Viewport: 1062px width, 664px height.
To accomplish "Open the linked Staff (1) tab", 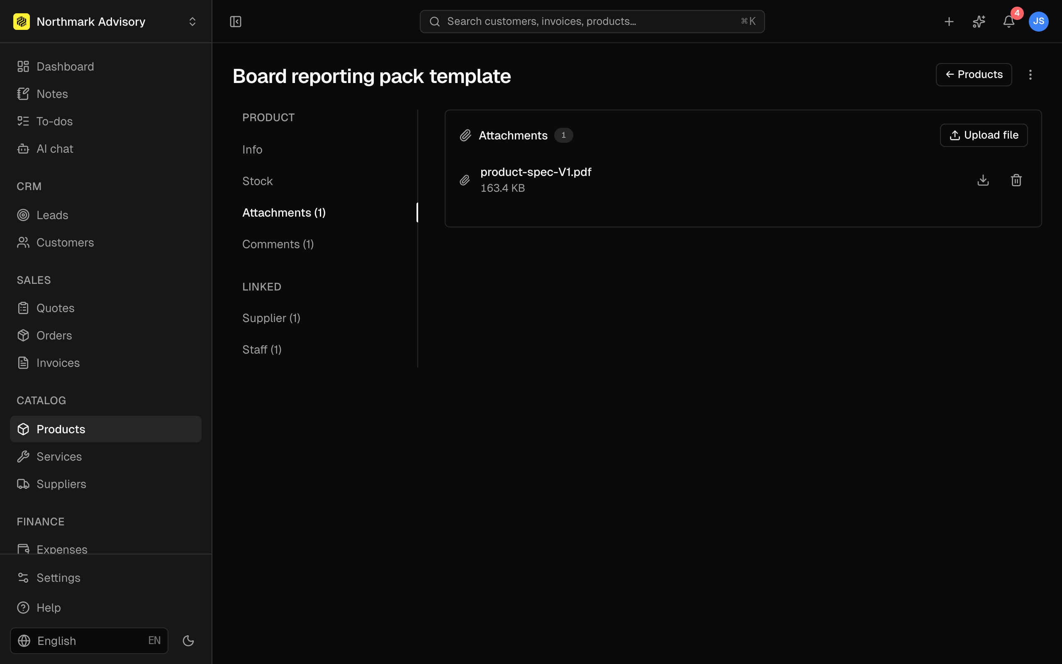I will click(x=325, y=350).
